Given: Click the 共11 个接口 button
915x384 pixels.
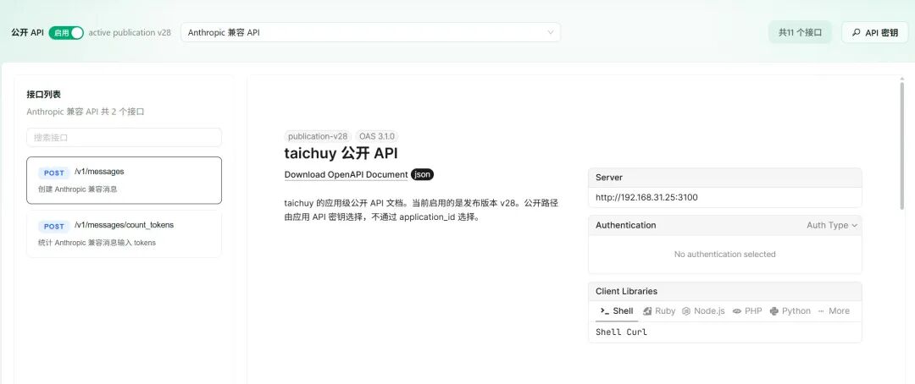Looking at the screenshot, I should [800, 33].
